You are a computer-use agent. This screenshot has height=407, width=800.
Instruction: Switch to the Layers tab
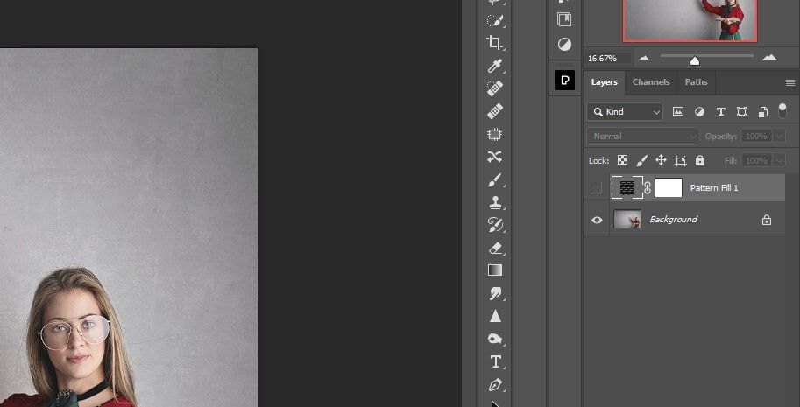(x=604, y=82)
